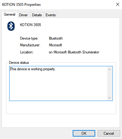Click the Cancel button
122x139 pixels.
click(x=109, y=133)
